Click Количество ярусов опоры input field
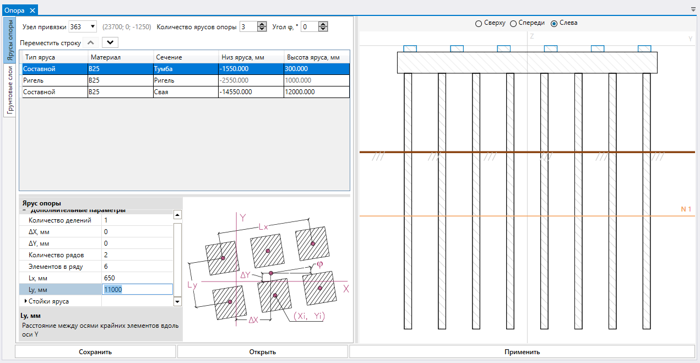Image resolution: width=700 pixels, height=363 pixels. click(248, 26)
